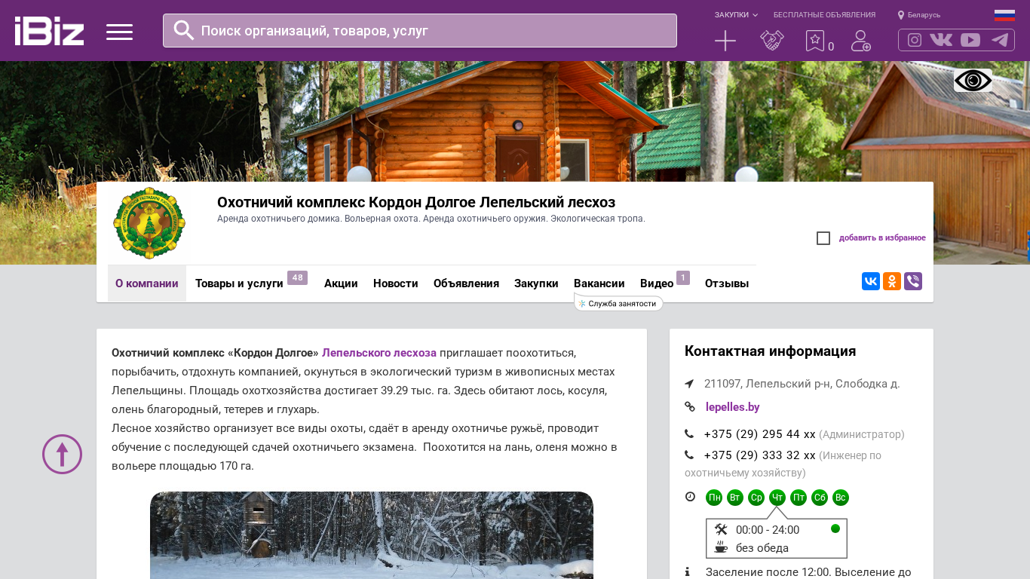The width and height of the screenshot is (1030, 579).
Task: Follow the Лепельского лесхоза link
Action: (x=379, y=353)
